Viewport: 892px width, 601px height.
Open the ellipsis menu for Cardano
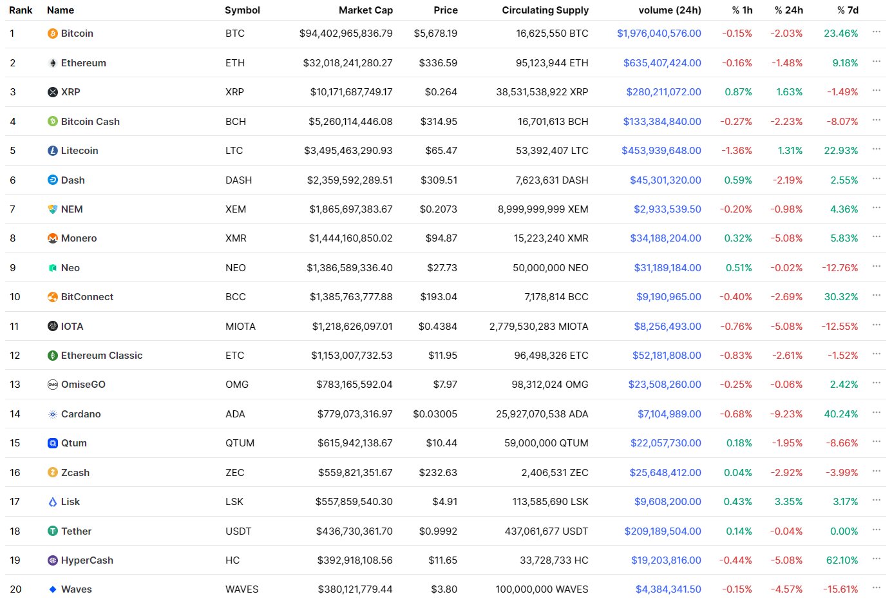pos(876,412)
